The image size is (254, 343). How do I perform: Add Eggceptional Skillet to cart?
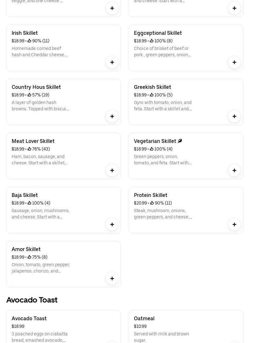pyautogui.click(x=234, y=62)
